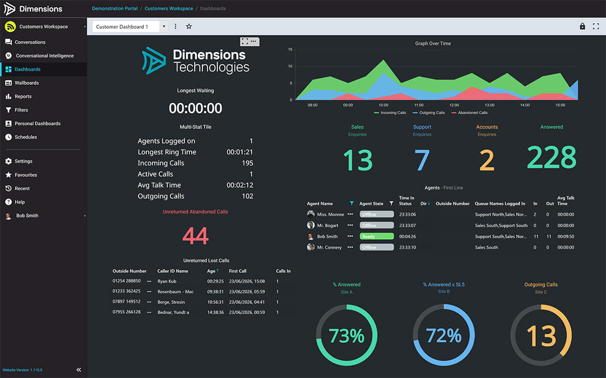Filter the Agent Name column

click(351, 203)
